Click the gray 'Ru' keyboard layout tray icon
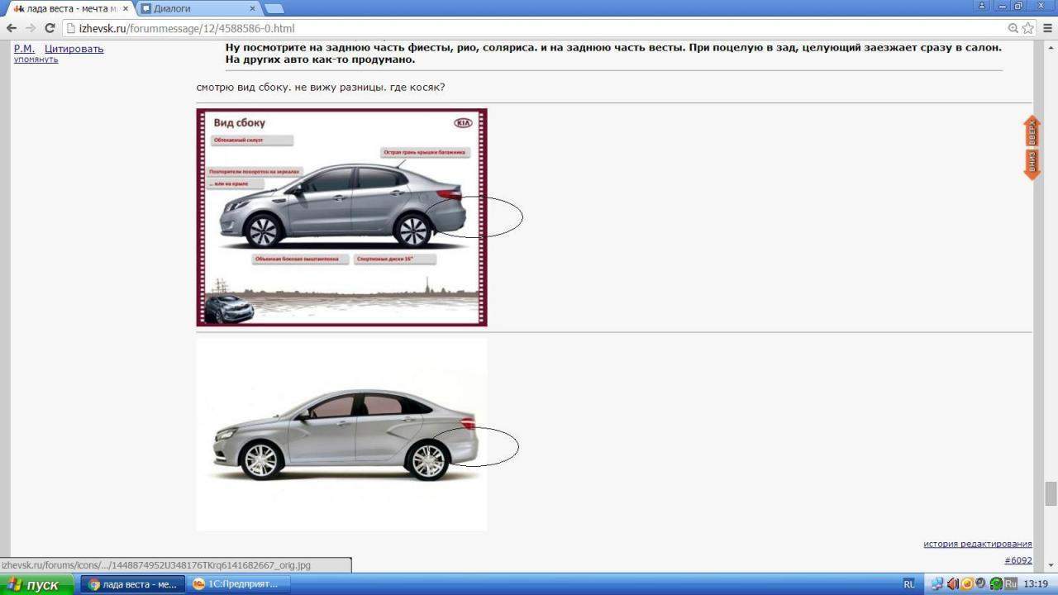 1010,584
